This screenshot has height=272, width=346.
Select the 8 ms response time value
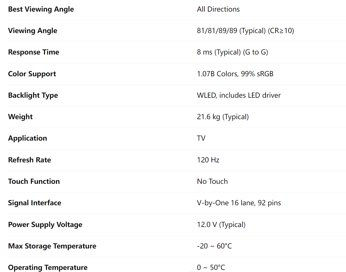[232, 52]
